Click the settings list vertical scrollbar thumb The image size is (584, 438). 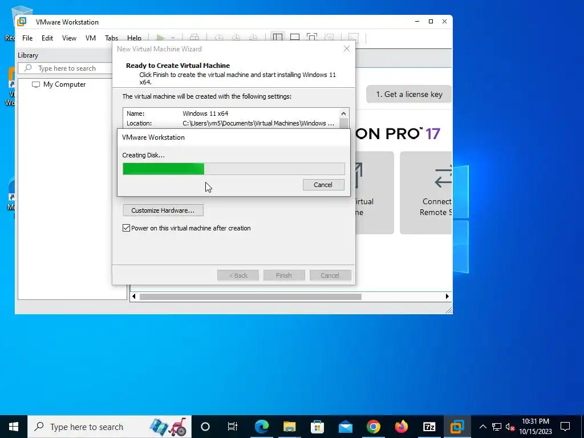click(x=343, y=123)
